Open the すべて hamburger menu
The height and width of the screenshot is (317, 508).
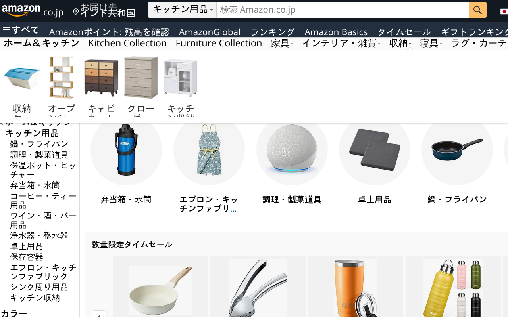(x=21, y=30)
